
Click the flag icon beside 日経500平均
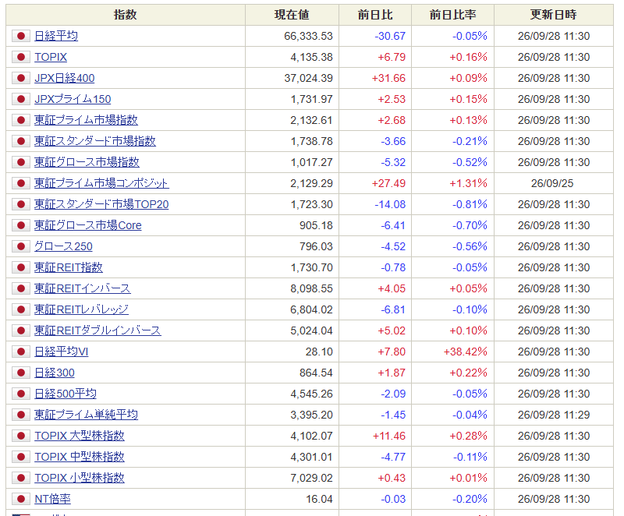[21, 394]
